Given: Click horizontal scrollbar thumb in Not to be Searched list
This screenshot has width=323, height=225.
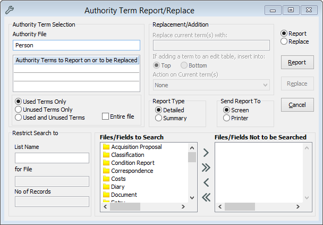Looking at the screenshot, I should point(240,206).
